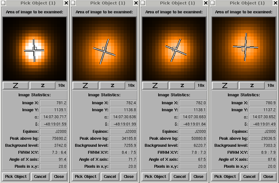The height and width of the screenshot is (183, 279).
Task: Open the window menu icon left of the second title bar
Action: click(x=73, y=3)
